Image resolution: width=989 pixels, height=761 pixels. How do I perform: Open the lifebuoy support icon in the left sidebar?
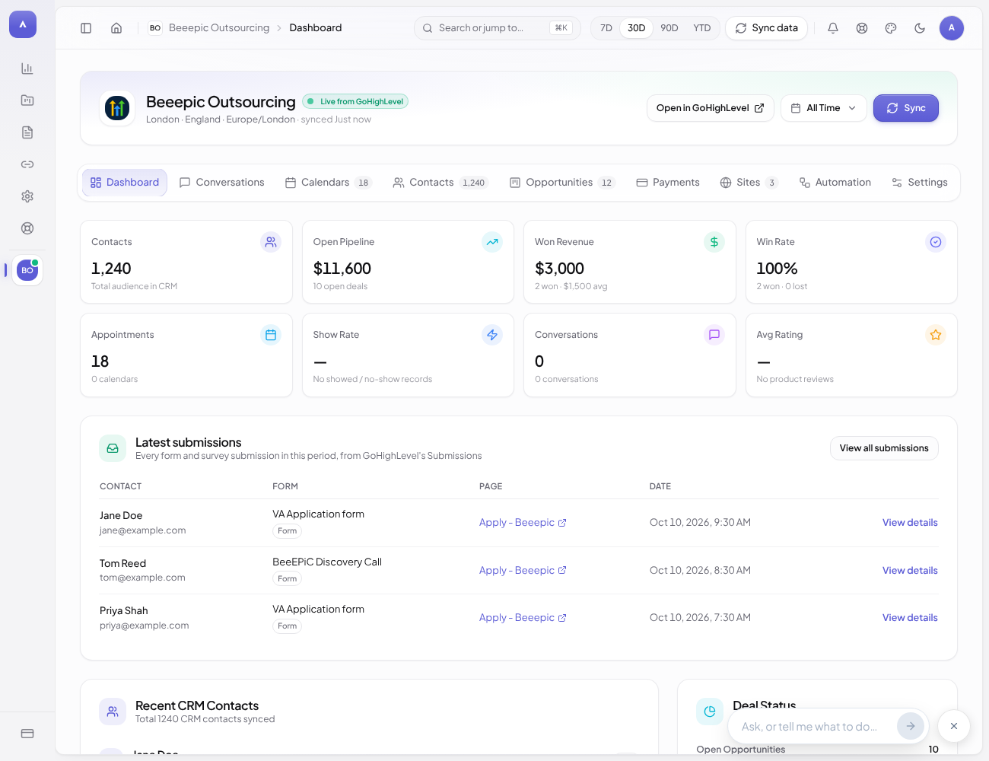(x=27, y=228)
